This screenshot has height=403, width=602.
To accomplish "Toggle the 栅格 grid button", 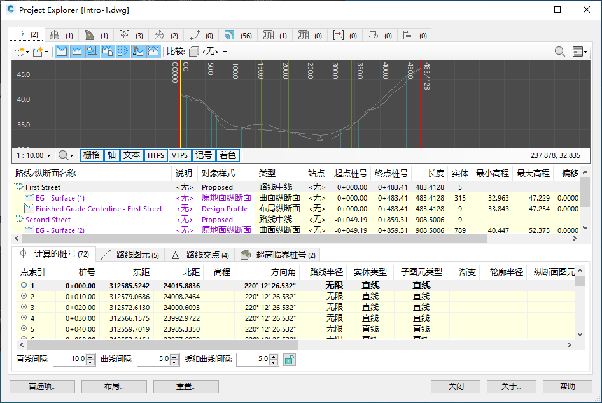I will point(92,155).
